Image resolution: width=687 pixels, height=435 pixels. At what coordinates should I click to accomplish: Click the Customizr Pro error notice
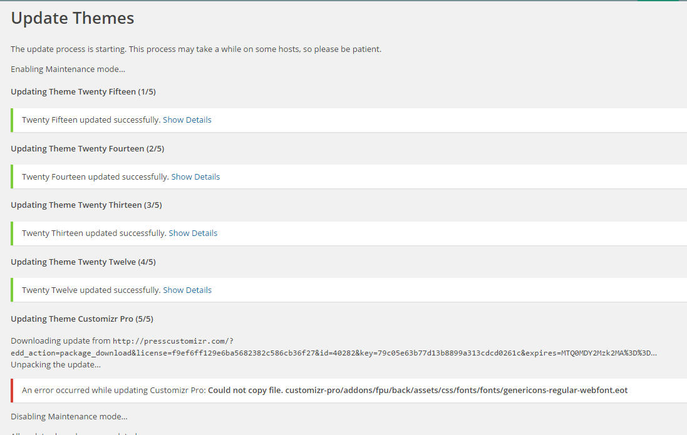(x=324, y=390)
